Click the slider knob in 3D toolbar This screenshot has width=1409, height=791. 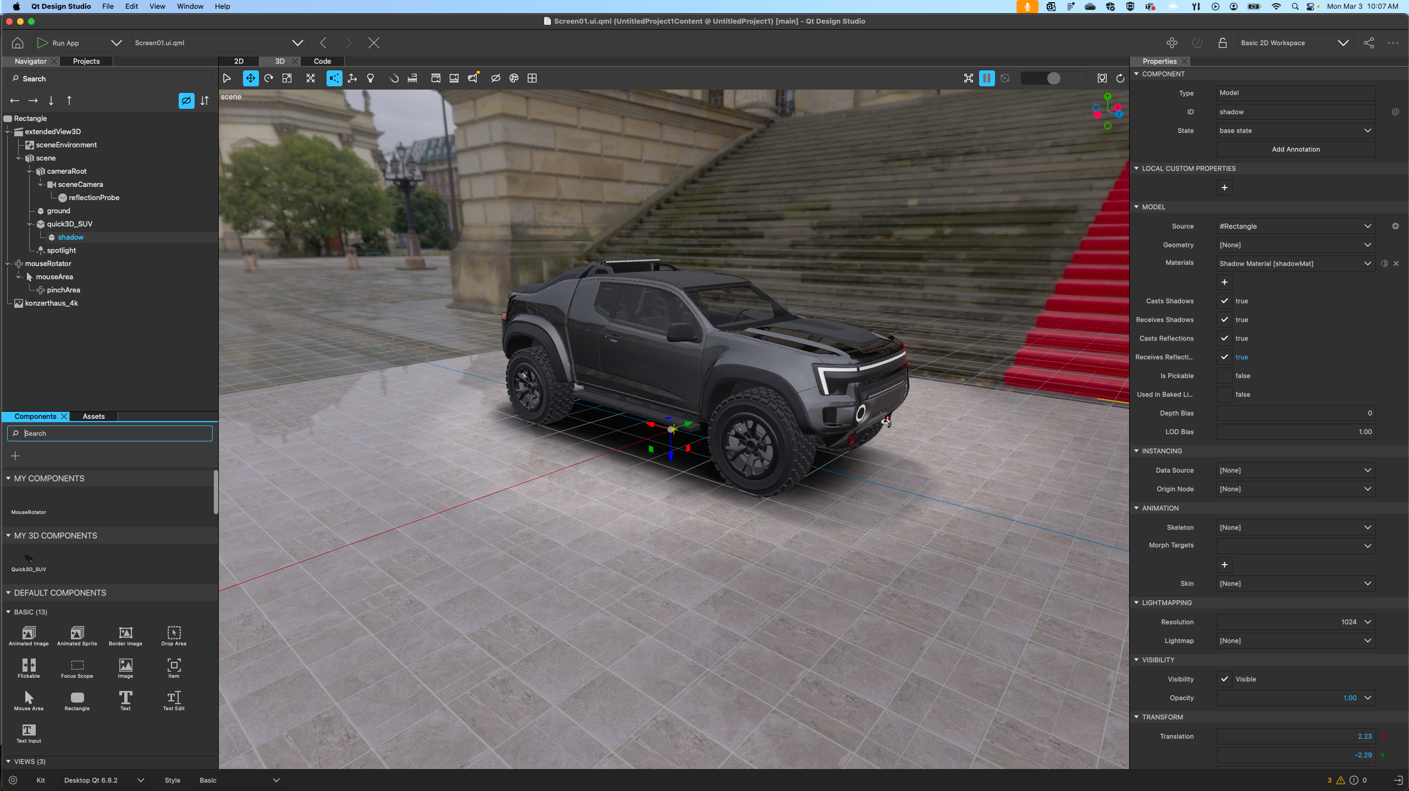(x=1053, y=78)
